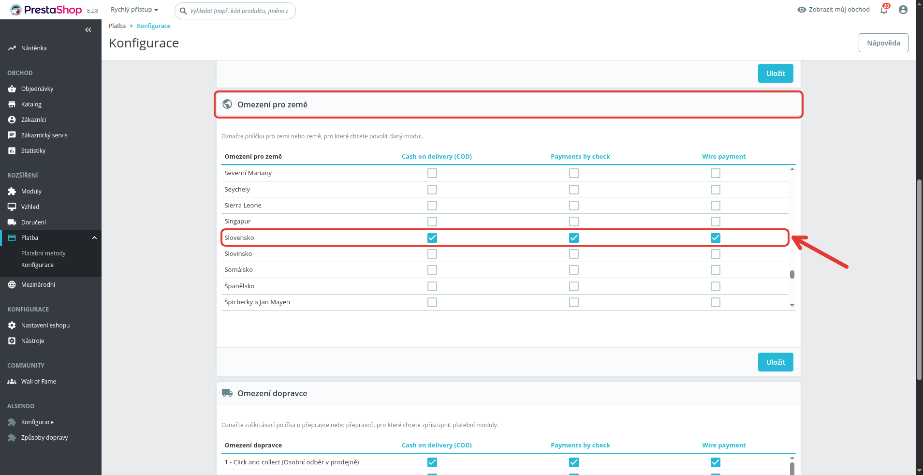Click the eye icon beside Zobrazit můj obchod
The height and width of the screenshot is (475, 923).
tap(802, 10)
